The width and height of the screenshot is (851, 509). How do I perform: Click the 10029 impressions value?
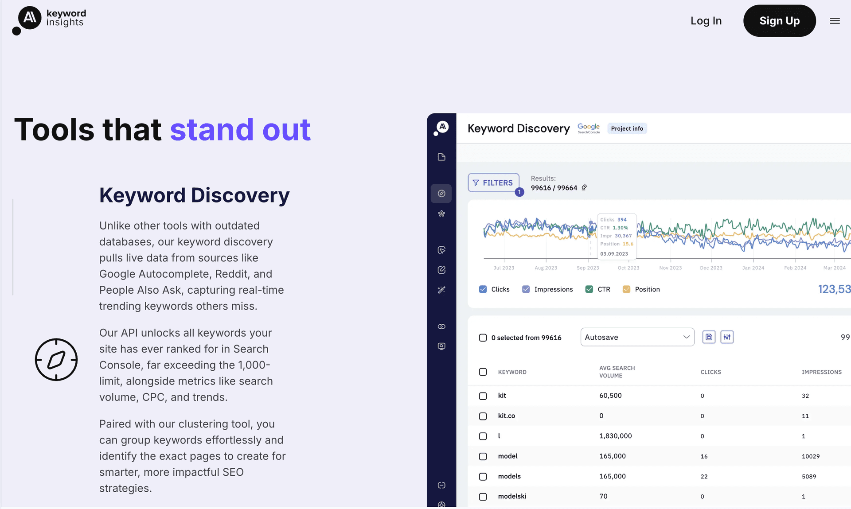[811, 456]
